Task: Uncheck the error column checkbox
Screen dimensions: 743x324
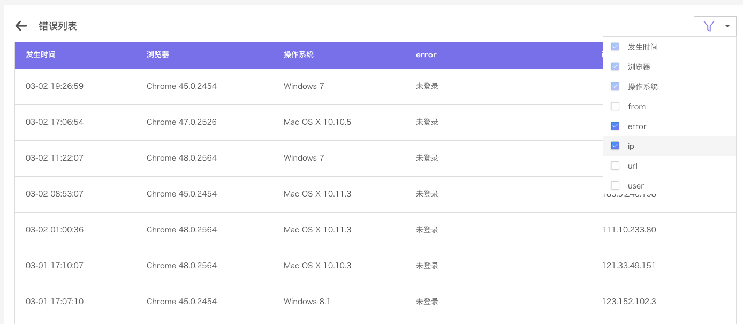Action: click(615, 126)
